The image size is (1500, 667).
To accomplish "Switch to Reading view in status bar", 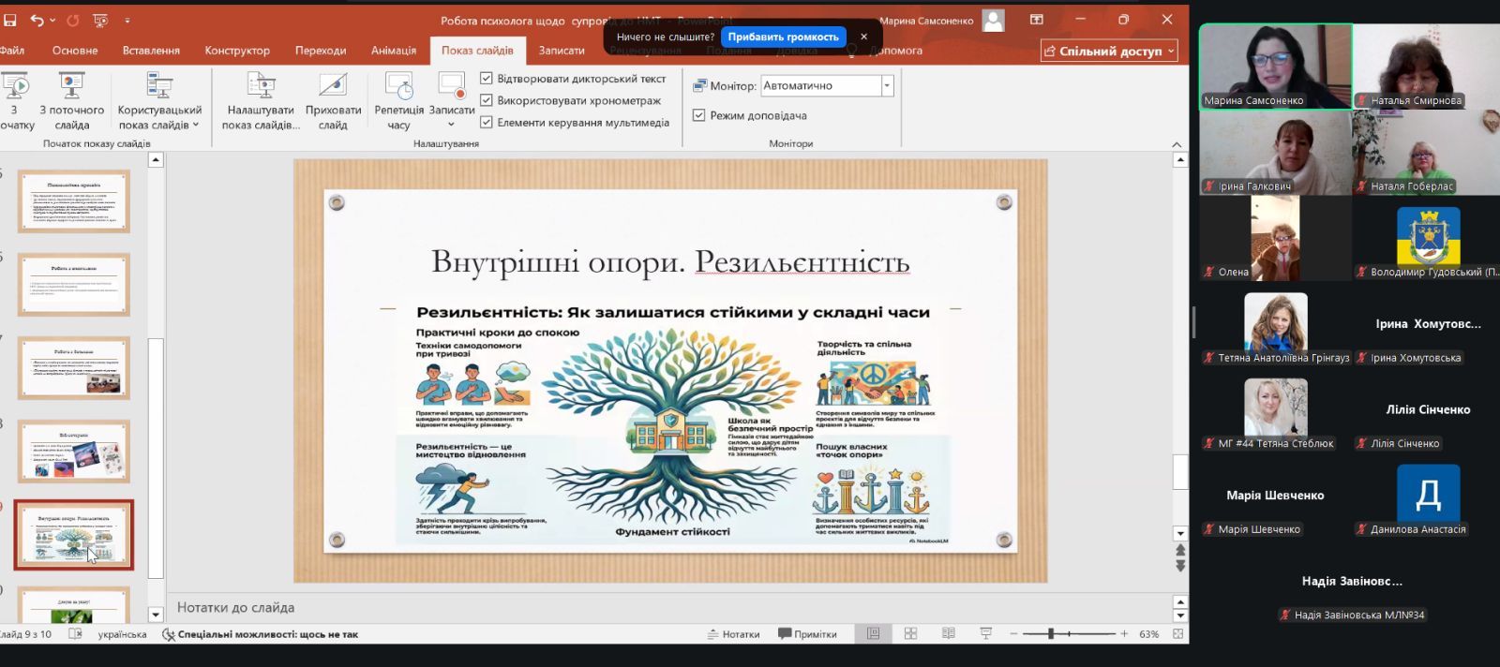I will point(948,634).
